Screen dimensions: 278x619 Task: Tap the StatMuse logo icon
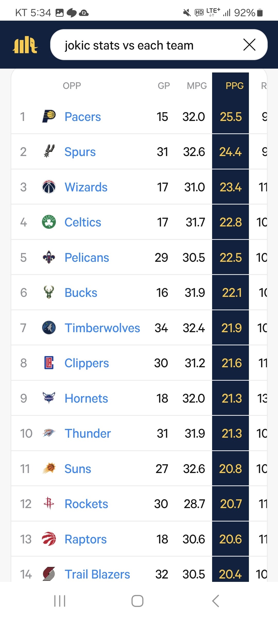(x=25, y=45)
